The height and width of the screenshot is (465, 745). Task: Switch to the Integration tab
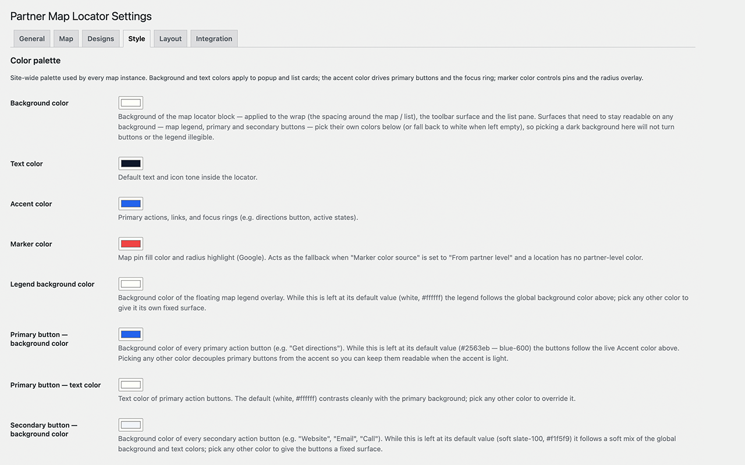214,39
